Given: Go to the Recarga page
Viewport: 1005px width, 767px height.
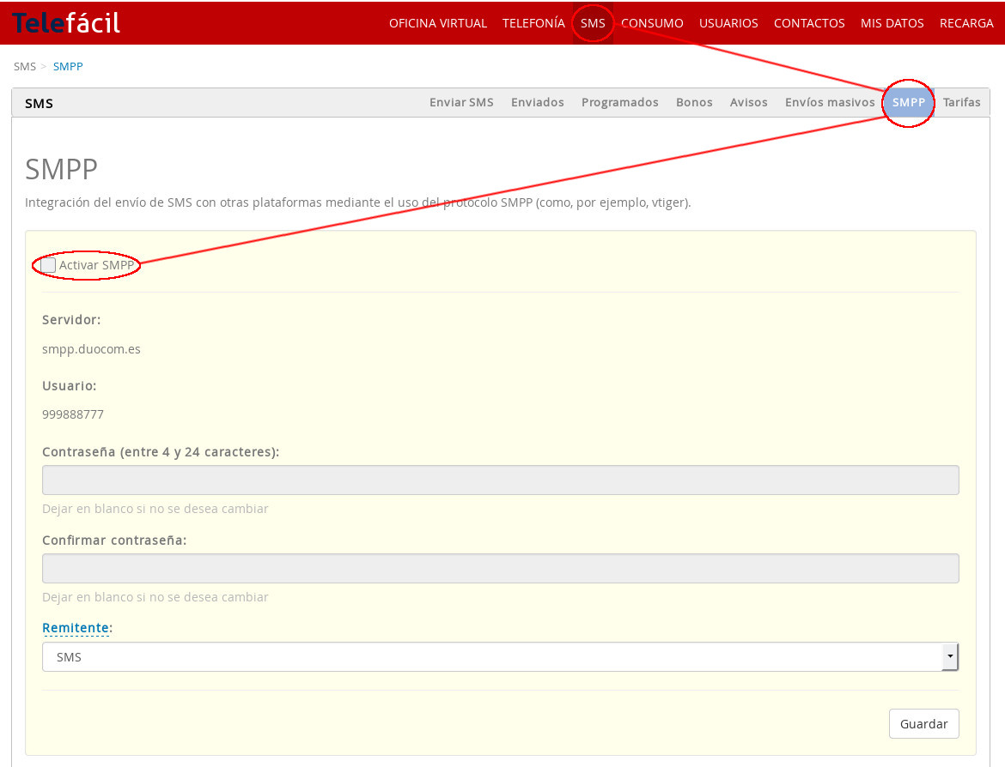Looking at the screenshot, I should click(966, 23).
